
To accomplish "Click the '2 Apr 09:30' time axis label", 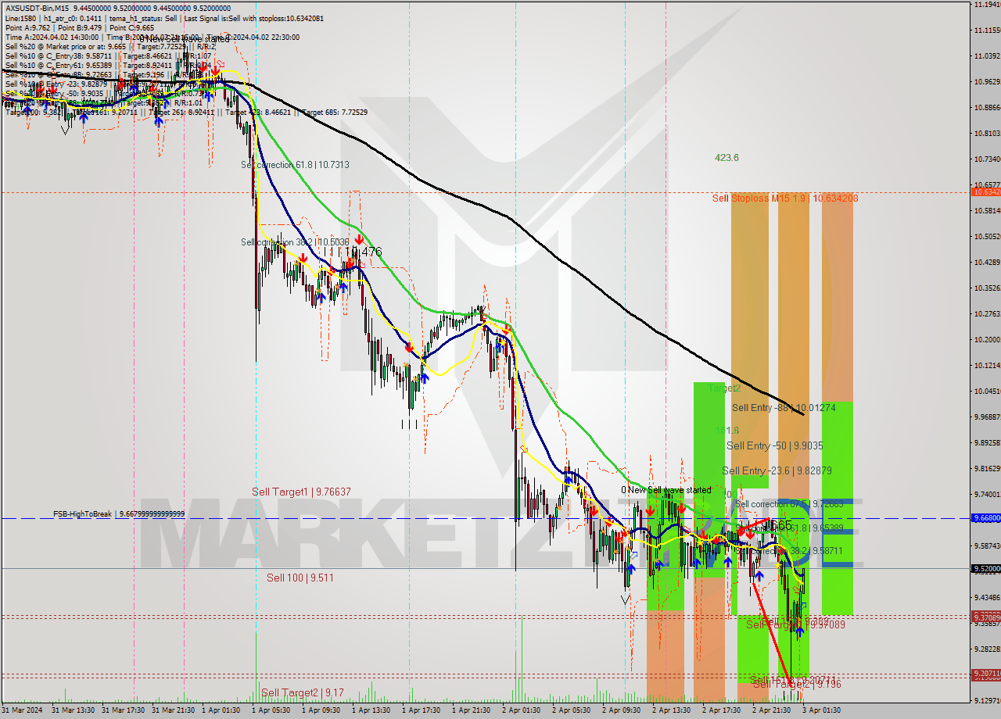I will tap(621, 710).
